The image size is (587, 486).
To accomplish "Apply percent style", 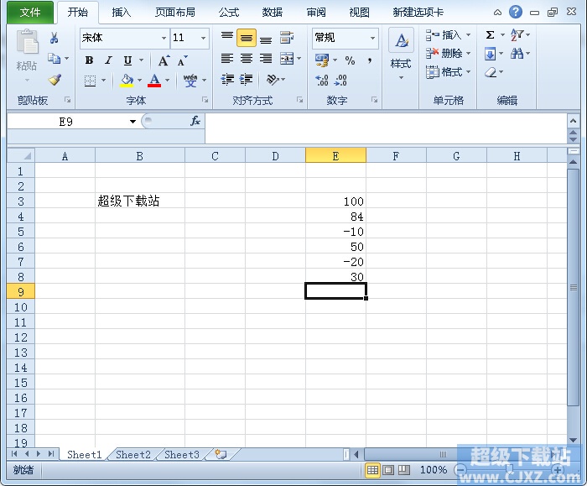I will point(350,60).
